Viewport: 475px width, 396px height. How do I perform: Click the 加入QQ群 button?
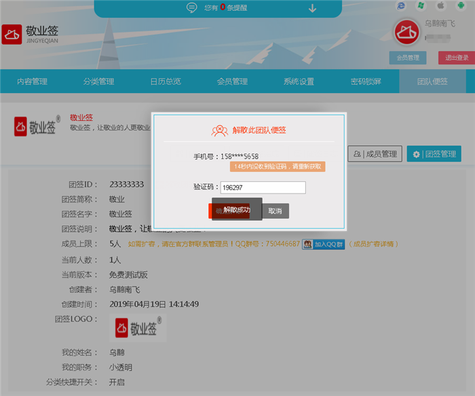[324, 244]
